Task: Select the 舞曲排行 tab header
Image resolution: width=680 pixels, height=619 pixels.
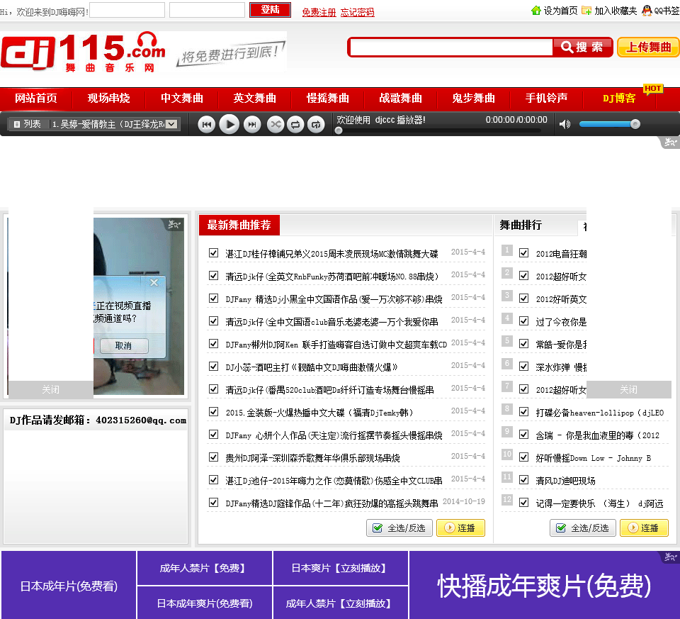Action: click(521, 225)
